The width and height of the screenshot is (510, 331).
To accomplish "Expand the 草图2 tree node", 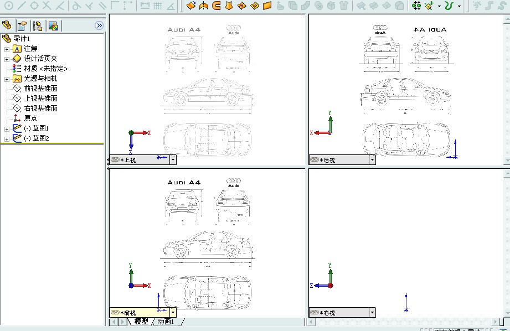I will [x=7, y=139].
